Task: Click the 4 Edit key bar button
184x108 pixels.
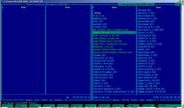Action: click(49, 106)
